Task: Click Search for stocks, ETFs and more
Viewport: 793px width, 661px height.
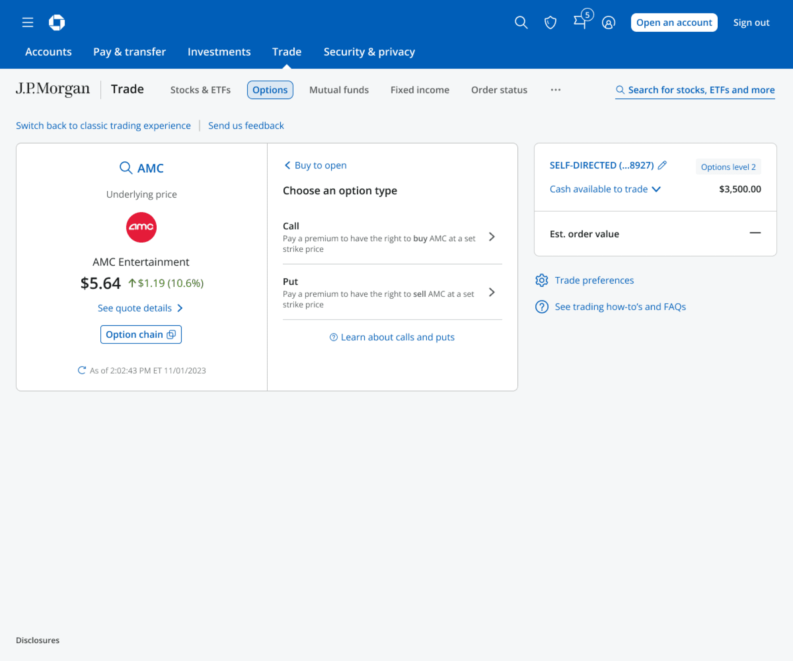Action: 695,90
